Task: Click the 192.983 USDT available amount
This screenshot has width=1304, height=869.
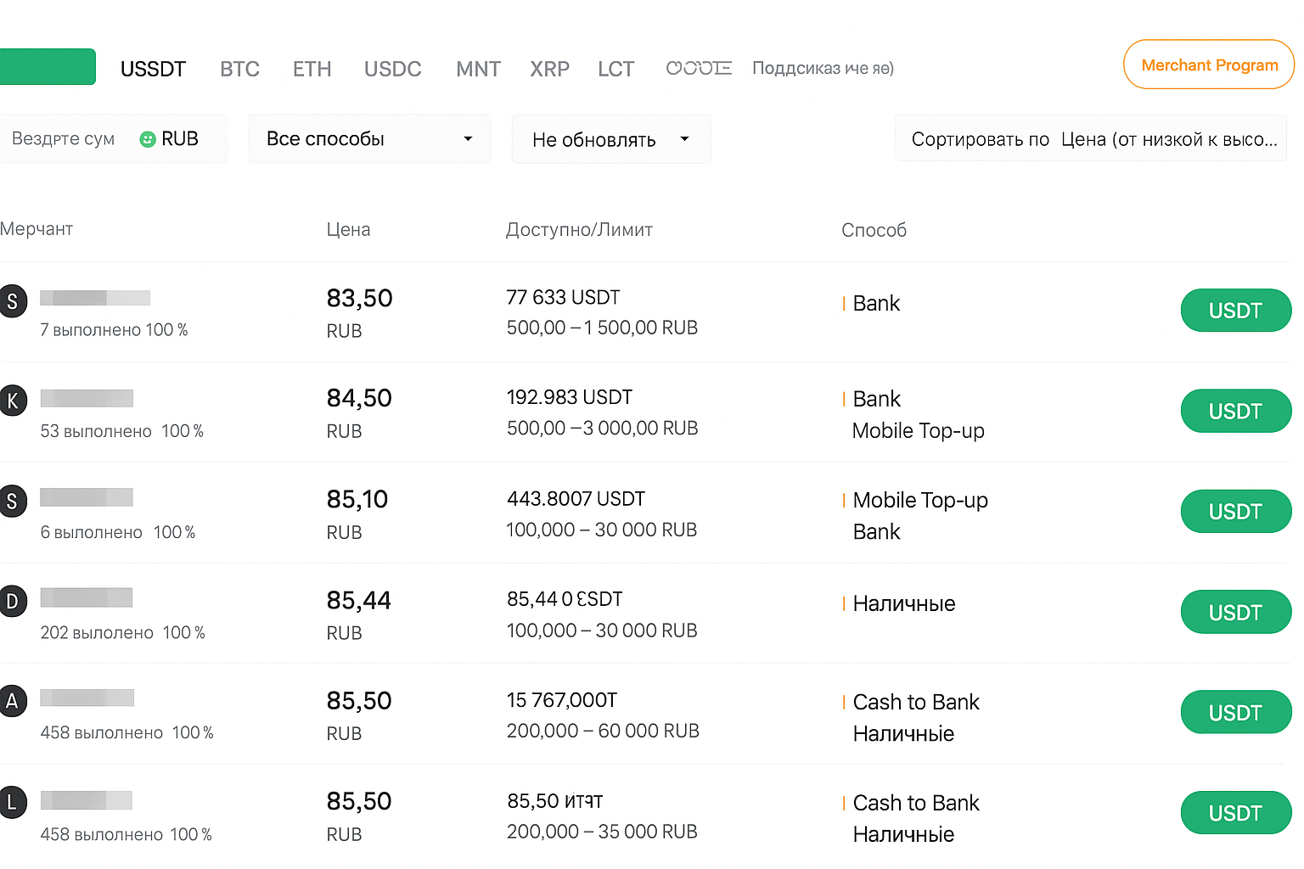Action: [570, 397]
